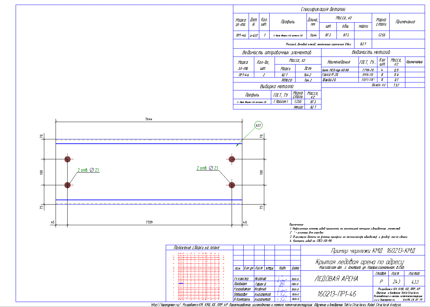This screenshot has height=307, width=430.
Task: Pick the lower right bolt hole
Action: tap(232, 185)
